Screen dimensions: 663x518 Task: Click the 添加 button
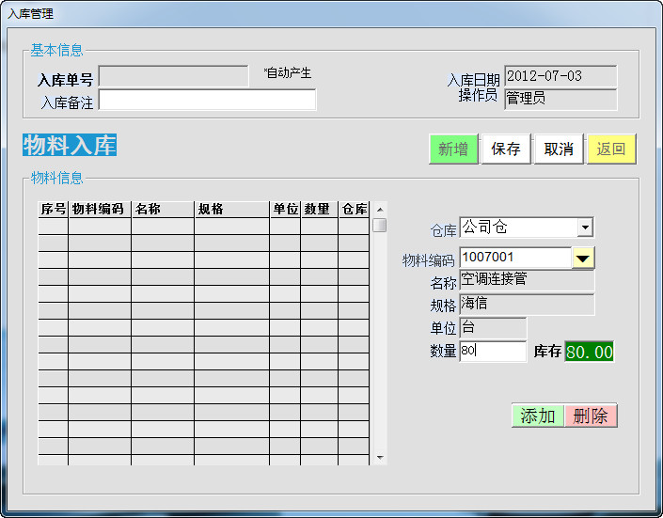click(x=537, y=416)
